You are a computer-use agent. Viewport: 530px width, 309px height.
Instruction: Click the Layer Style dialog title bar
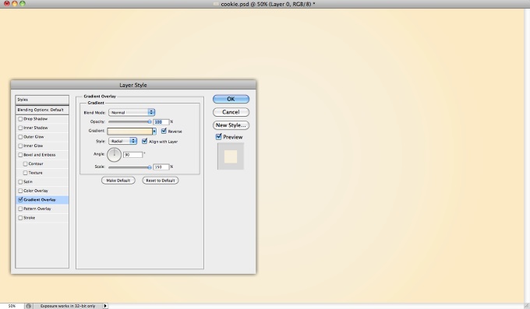[133, 85]
